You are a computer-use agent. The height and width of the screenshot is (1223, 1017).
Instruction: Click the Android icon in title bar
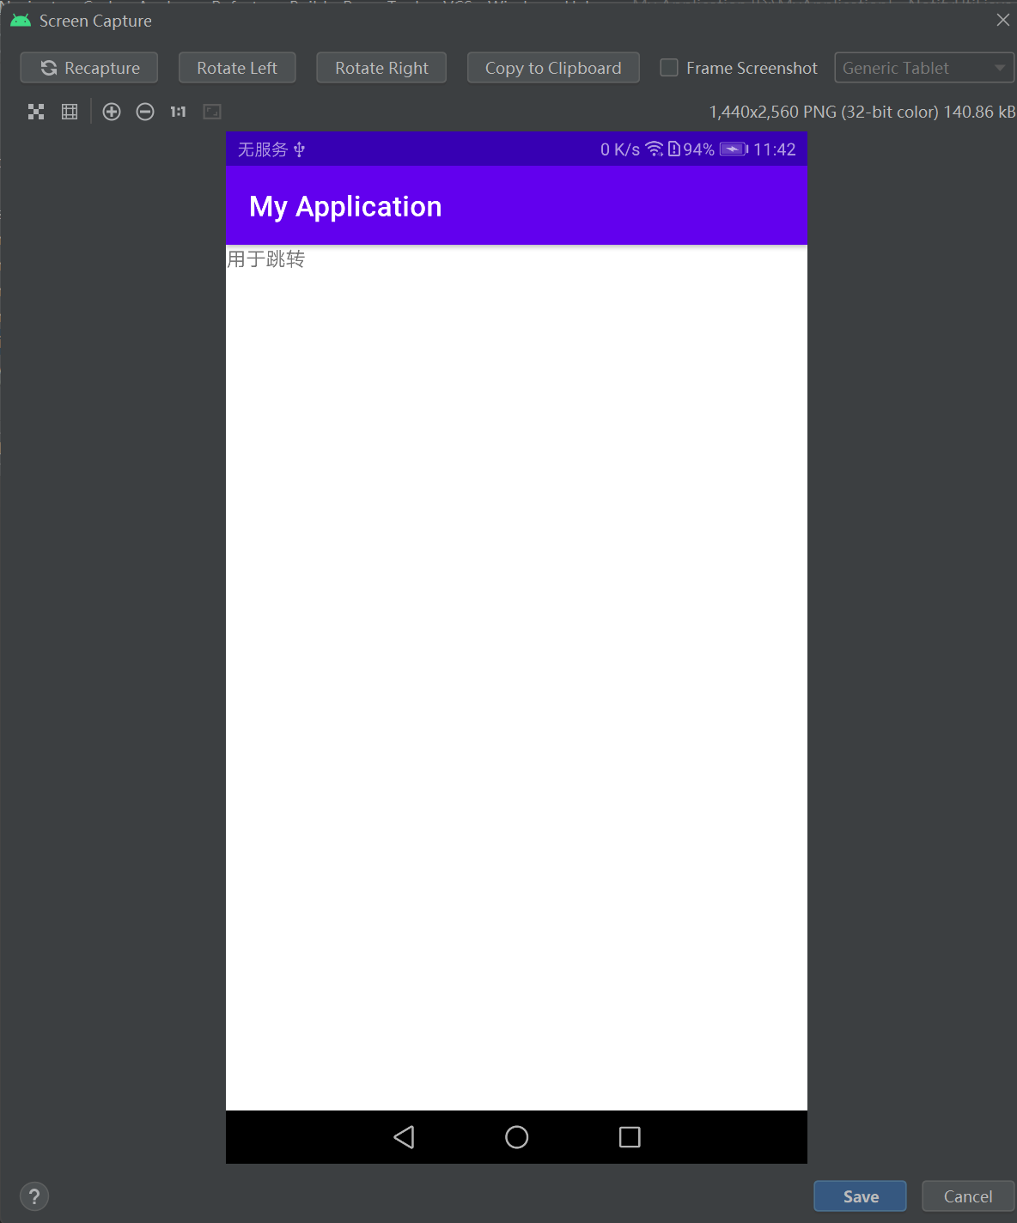point(21,20)
